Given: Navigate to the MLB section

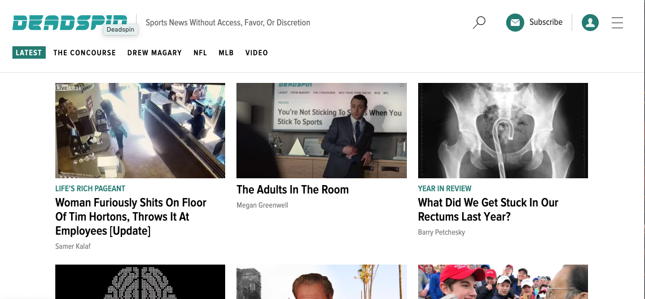Looking at the screenshot, I should click(x=226, y=52).
